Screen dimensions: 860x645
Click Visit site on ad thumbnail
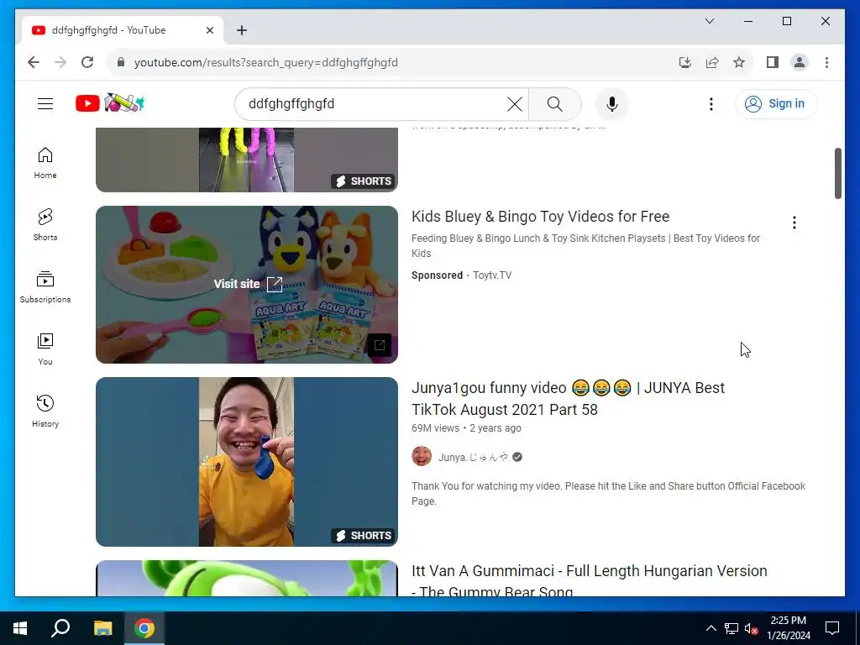pyautogui.click(x=248, y=284)
